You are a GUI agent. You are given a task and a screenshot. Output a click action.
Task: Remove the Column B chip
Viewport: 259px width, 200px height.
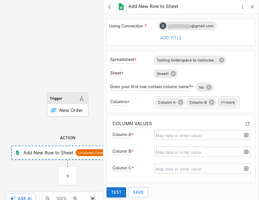tap(212, 102)
